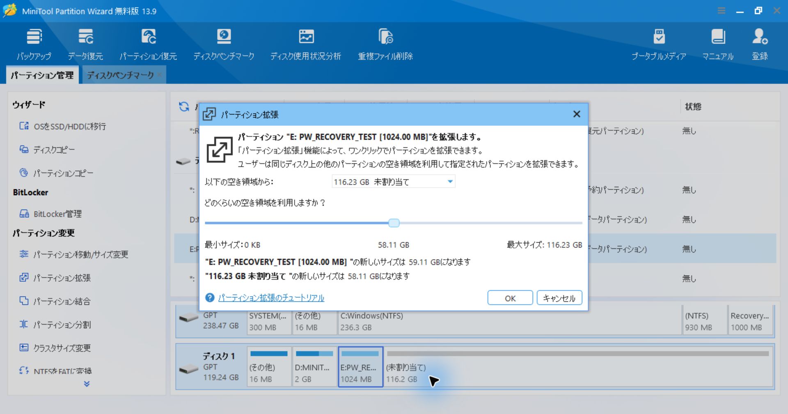Confirm with the OK button
The image size is (788, 414).
coord(510,298)
